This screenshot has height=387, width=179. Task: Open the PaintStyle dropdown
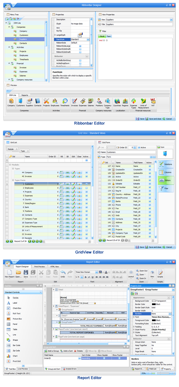88,39
